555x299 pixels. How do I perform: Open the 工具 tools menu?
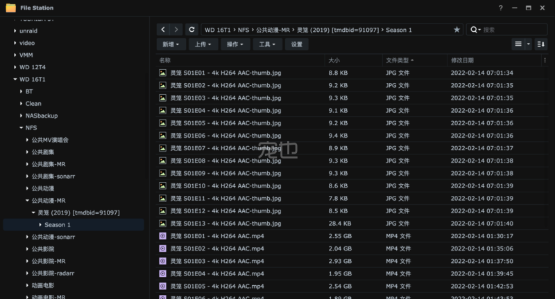[268, 44]
